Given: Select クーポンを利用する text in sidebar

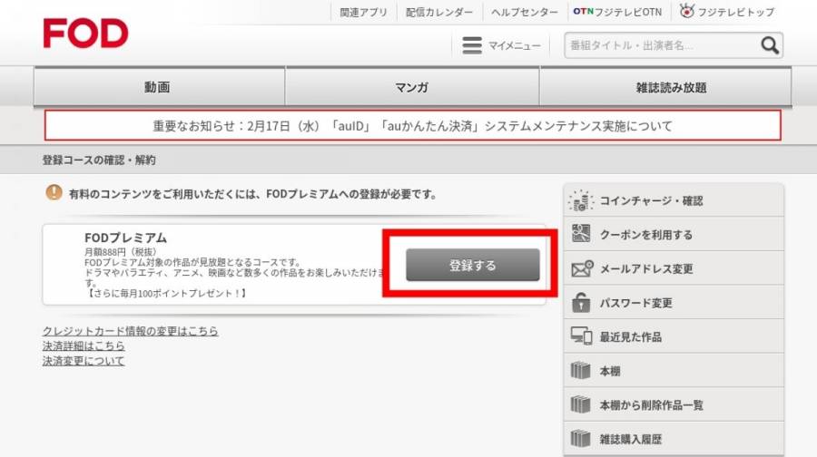Looking at the screenshot, I should 646,235.
